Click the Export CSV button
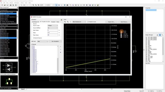Screen dimensions: 165x92 pyautogui.click(x=111, y=22)
